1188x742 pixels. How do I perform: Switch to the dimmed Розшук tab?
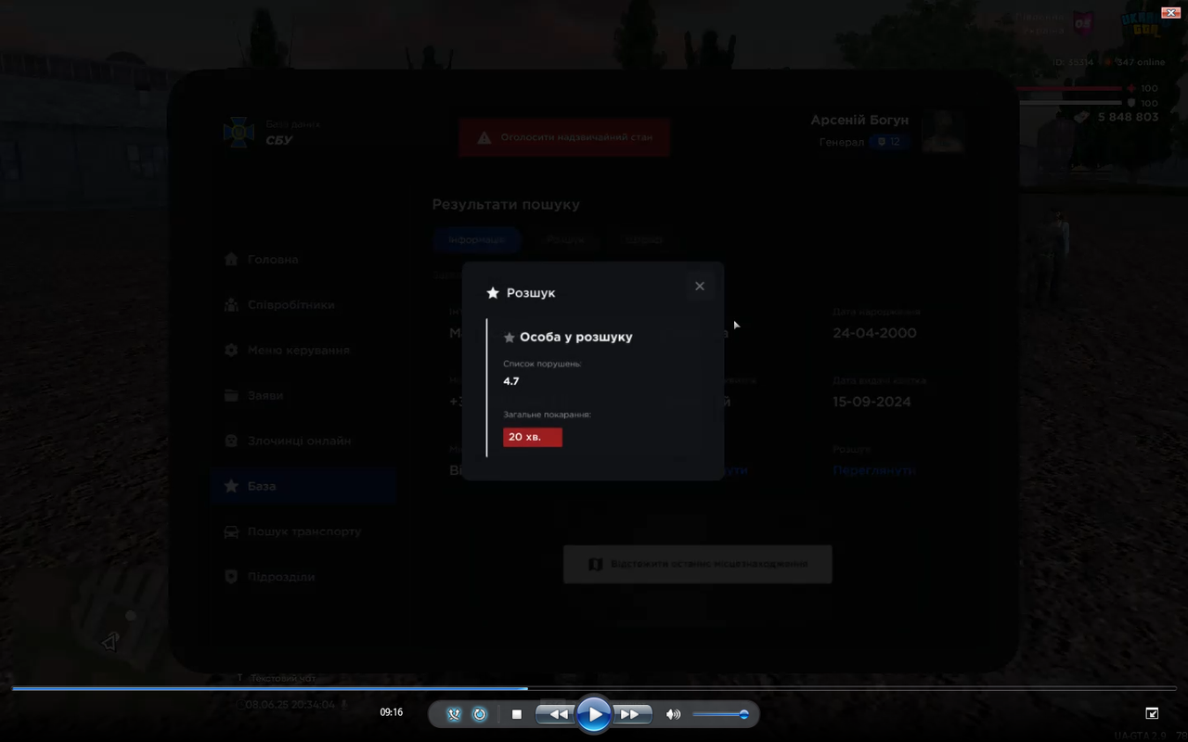click(x=565, y=239)
